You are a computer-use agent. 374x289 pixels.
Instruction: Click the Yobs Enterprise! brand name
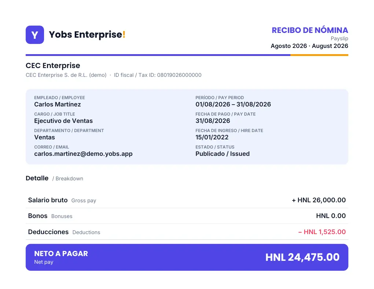[x=87, y=34]
